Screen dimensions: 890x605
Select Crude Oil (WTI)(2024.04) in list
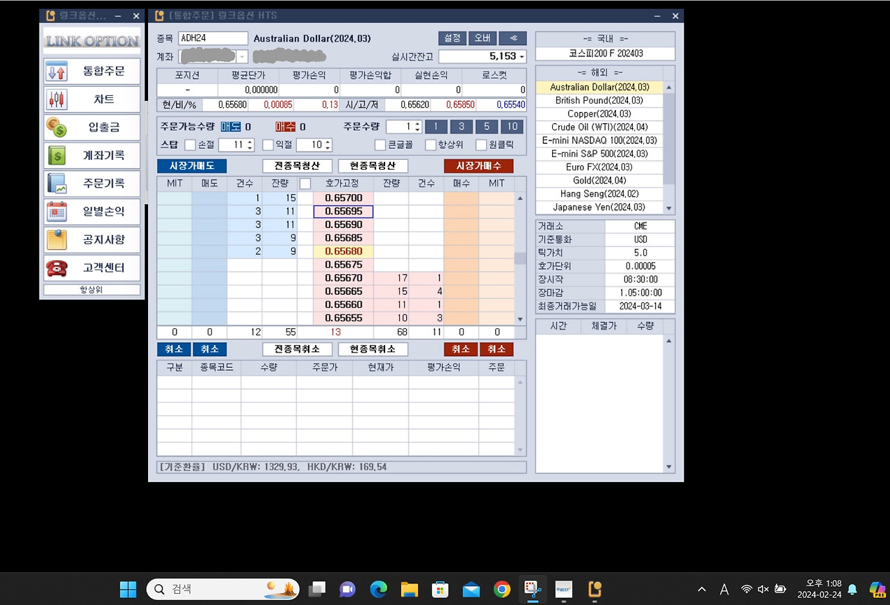599,127
